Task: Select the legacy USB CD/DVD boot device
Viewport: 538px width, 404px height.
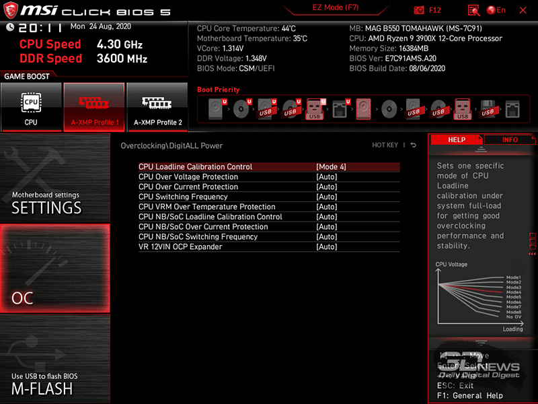Action: point(438,109)
